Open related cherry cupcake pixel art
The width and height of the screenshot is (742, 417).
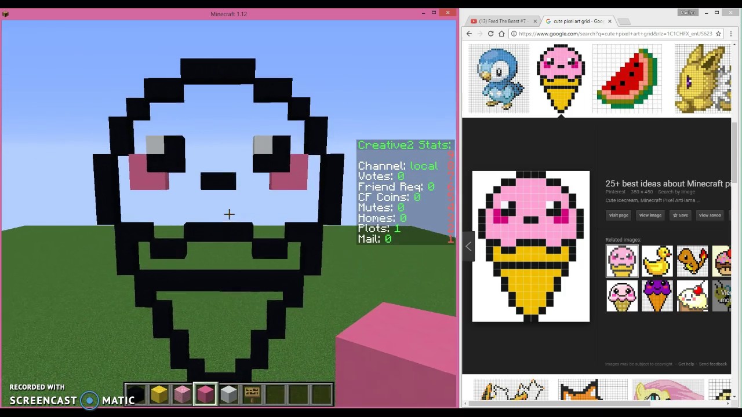[x=692, y=296]
